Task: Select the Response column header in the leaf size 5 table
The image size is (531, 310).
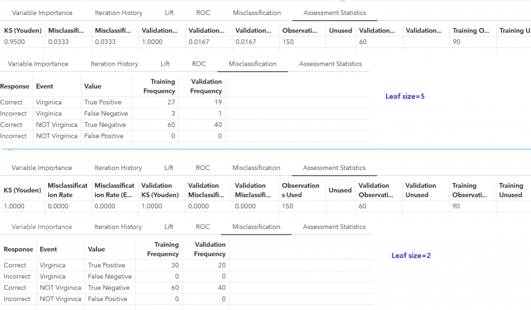Action: click(15, 86)
